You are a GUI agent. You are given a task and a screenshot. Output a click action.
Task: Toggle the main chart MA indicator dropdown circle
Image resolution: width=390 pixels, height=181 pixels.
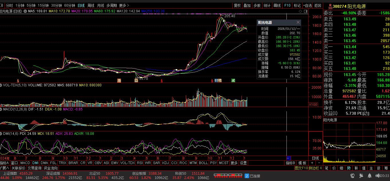pos(25,11)
